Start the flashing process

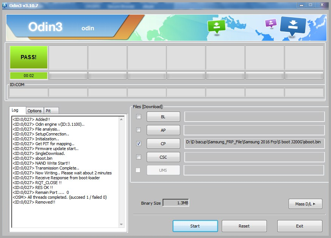[x=195, y=226]
